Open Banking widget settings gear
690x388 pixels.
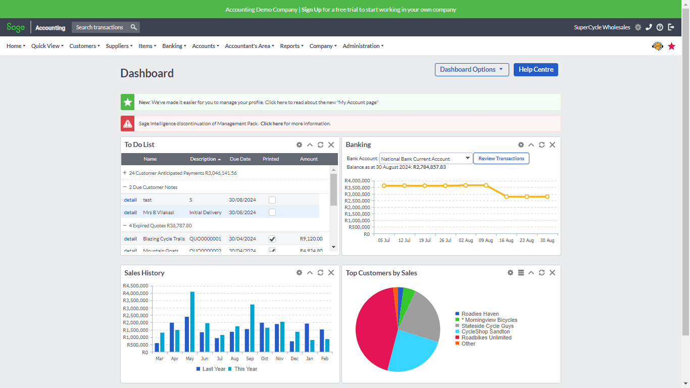pos(521,144)
